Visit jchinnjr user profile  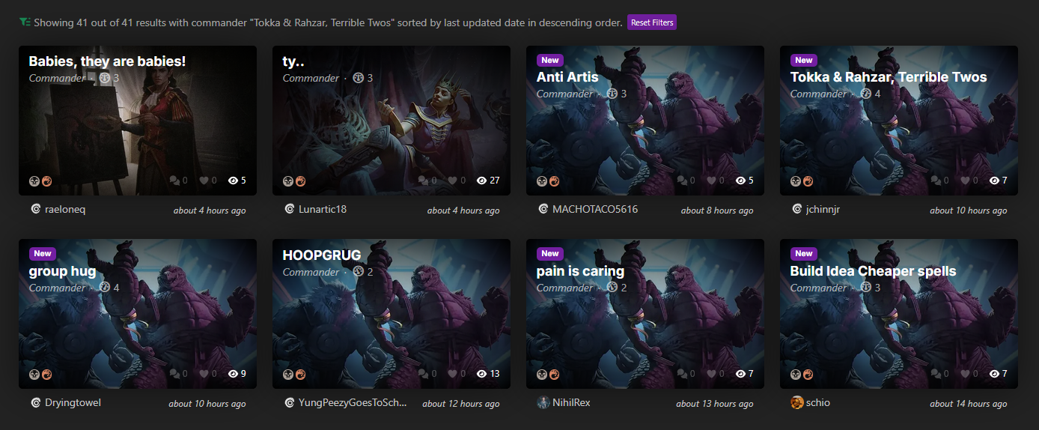(823, 209)
